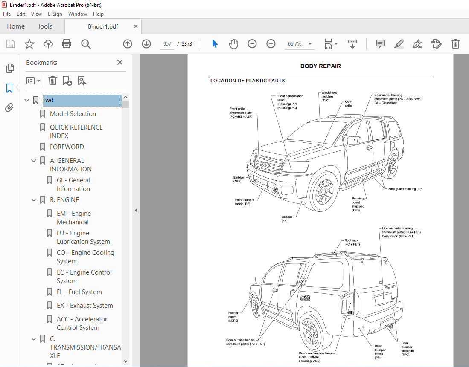Collapse the B: ENGINE bookmark group

point(34,199)
